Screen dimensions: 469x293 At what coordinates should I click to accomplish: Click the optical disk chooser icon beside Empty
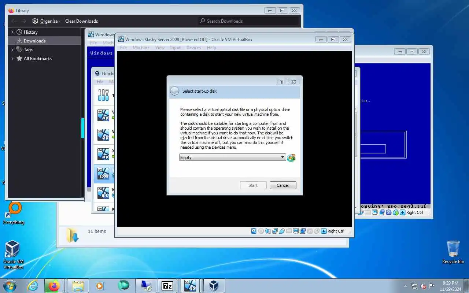pos(291,157)
